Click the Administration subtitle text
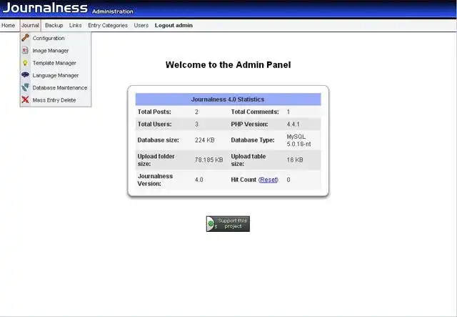This screenshot has height=317, width=457. point(113,11)
